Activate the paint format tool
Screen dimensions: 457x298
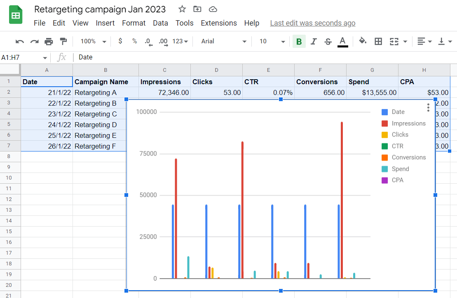[x=63, y=41]
